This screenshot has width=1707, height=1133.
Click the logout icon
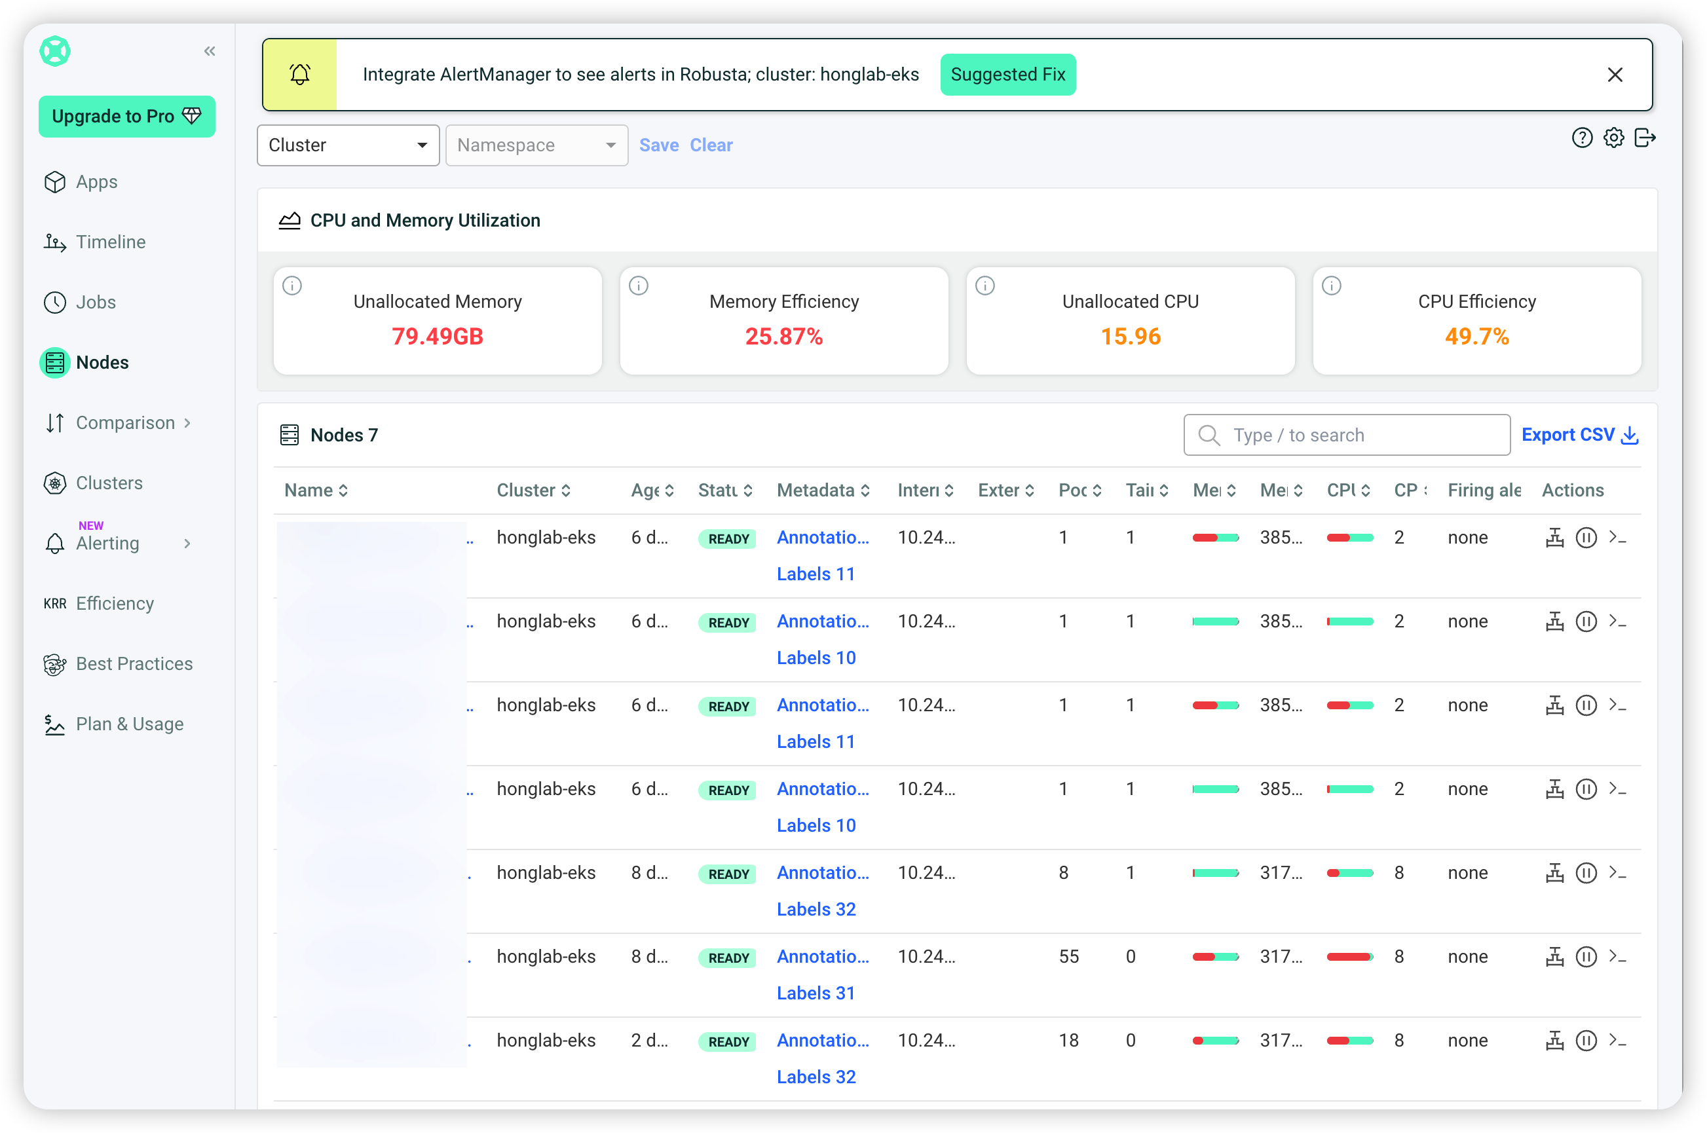pos(1645,138)
